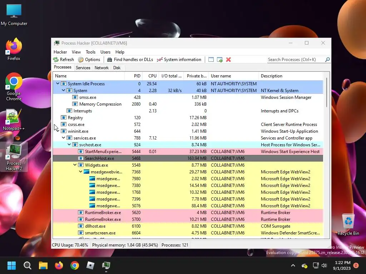Viewport: 366px width, 274px height.
Task: Sort by the CPU column header
Action: (x=150, y=76)
